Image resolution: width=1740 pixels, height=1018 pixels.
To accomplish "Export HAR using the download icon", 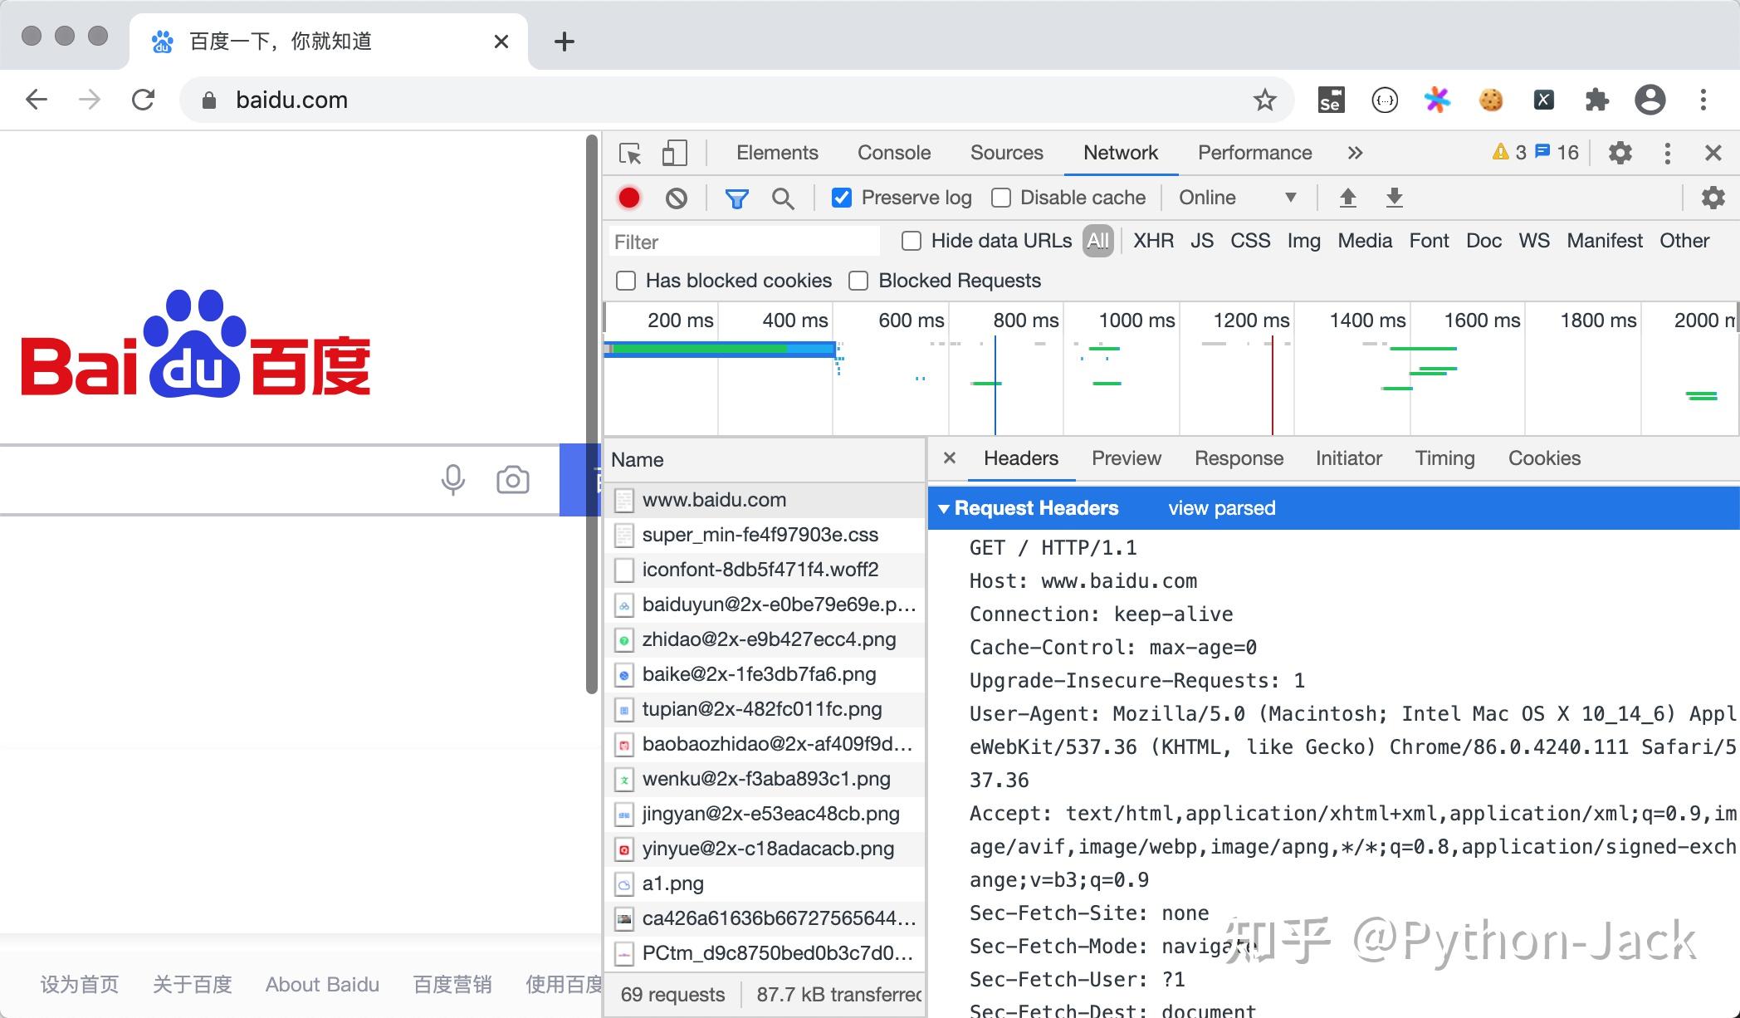I will (x=1394, y=198).
